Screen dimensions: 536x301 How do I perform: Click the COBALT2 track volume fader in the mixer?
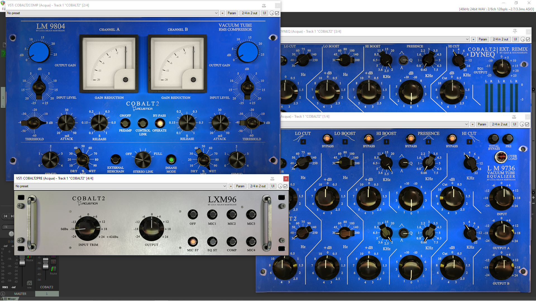(x=46, y=263)
